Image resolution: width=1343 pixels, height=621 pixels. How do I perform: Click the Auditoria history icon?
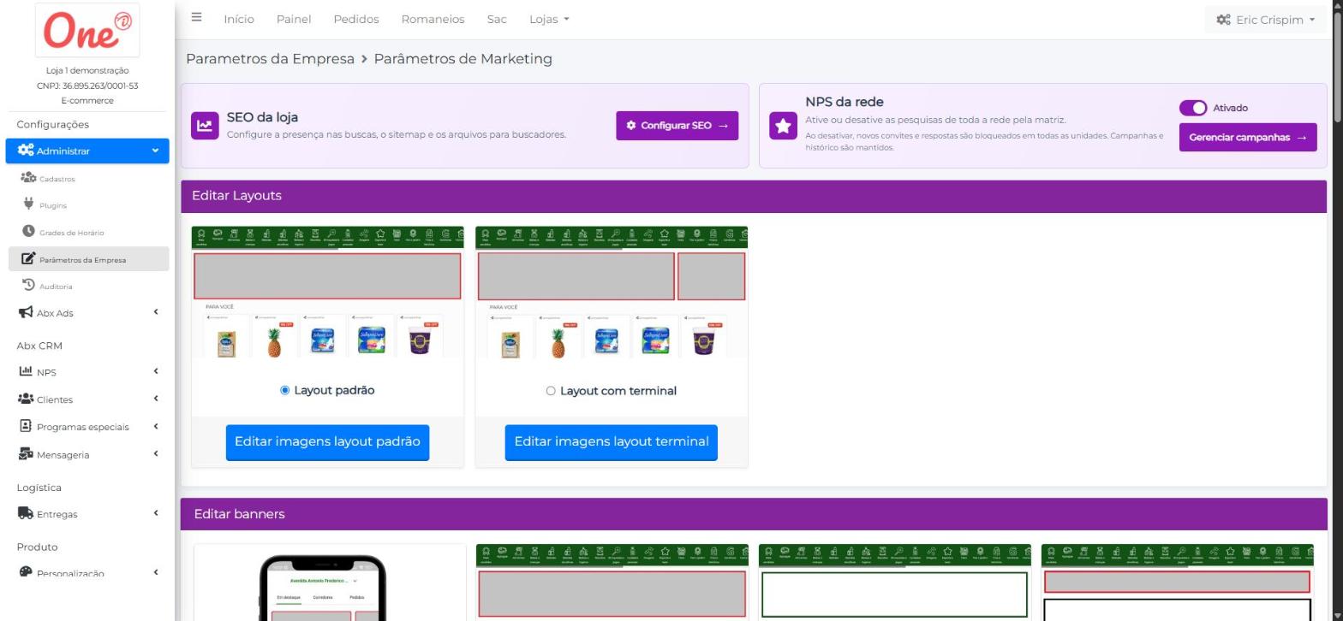pos(28,286)
